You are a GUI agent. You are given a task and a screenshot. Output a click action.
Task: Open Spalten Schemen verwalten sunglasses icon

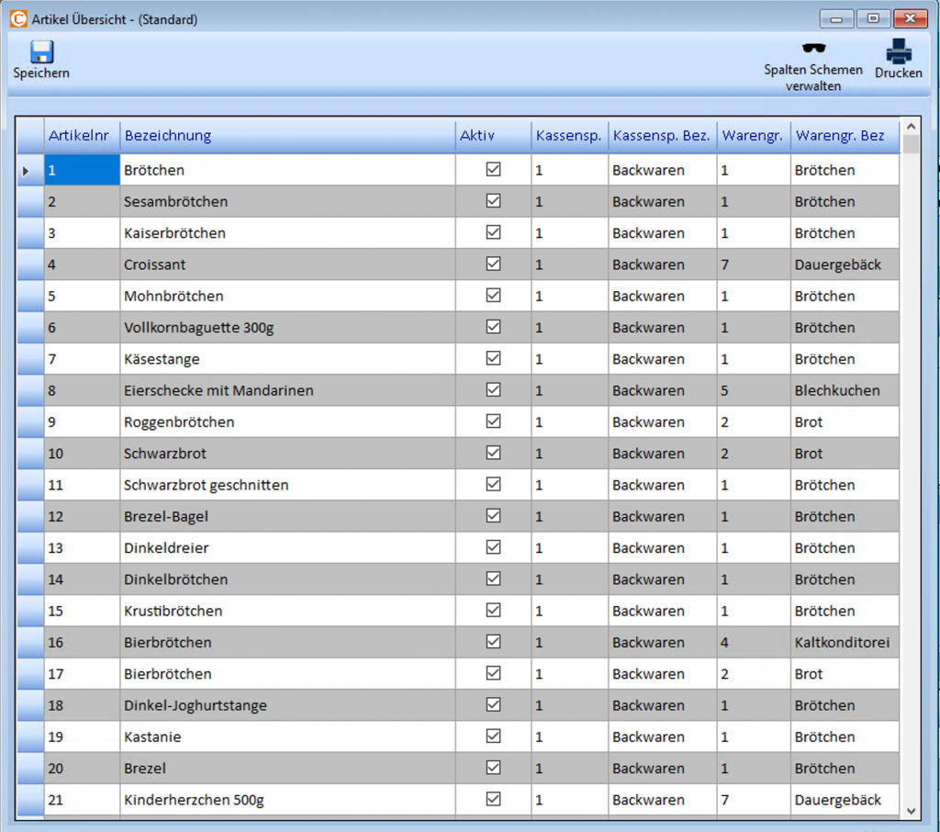[x=812, y=50]
